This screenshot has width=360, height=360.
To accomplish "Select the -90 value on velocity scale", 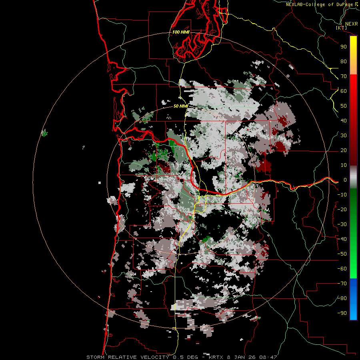I will (342, 313).
